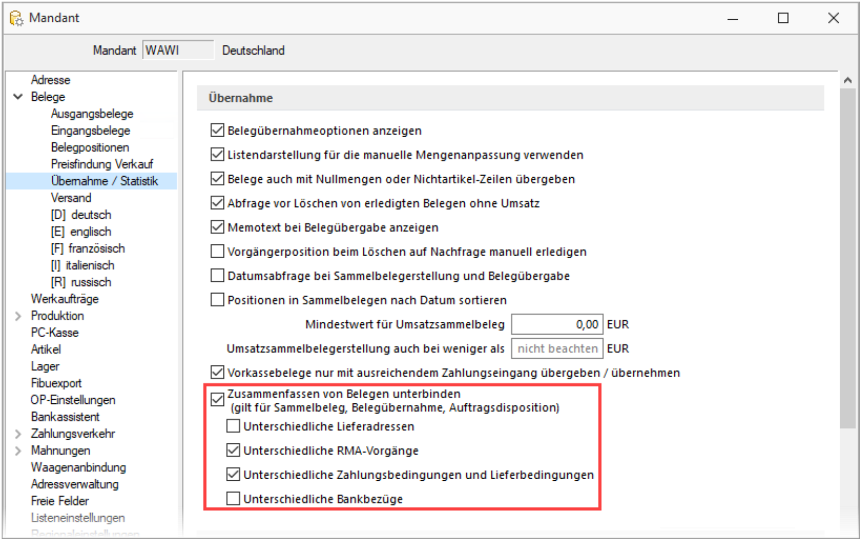Toggle Listendarstellung für manuelle Mengenanpassung checkbox
This screenshot has height=540, width=861.
[x=217, y=155]
